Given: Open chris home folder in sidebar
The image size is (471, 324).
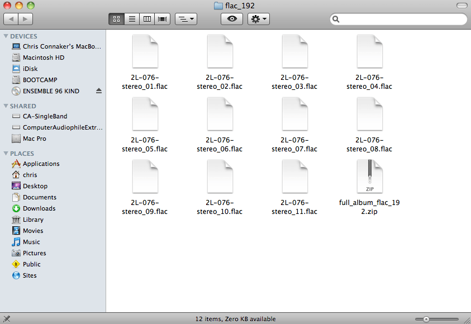Looking at the screenshot, I should coord(25,175).
